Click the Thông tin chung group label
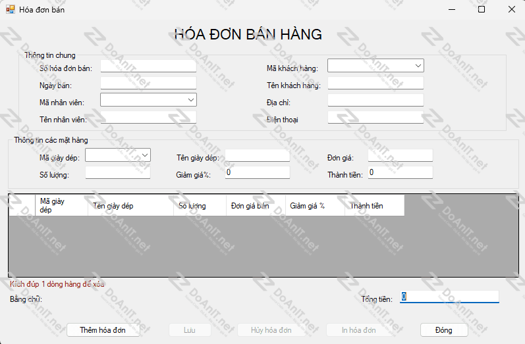525x344 pixels. [x=50, y=55]
